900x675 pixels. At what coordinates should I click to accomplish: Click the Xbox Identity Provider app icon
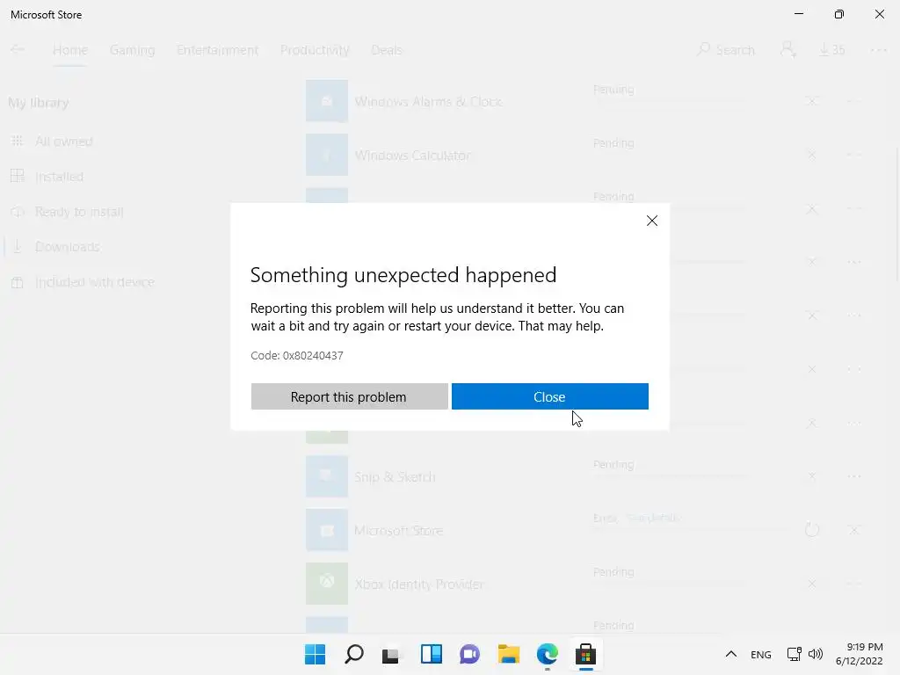[x=327, y=584]
